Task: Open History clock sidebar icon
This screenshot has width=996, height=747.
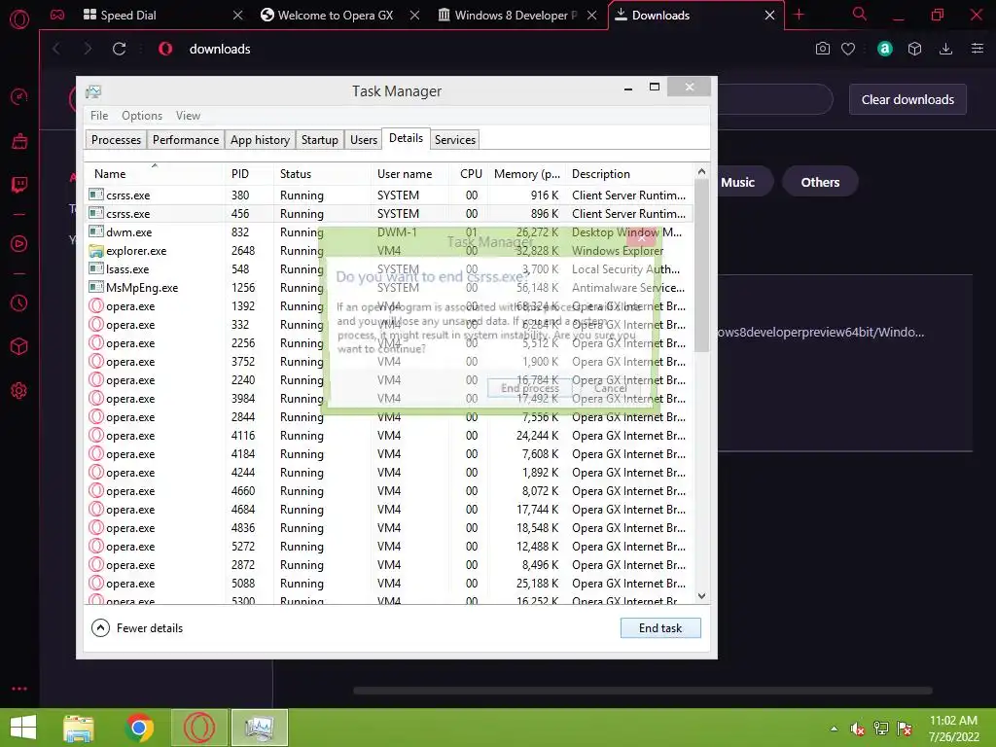Action: click(x=19, y=303)
